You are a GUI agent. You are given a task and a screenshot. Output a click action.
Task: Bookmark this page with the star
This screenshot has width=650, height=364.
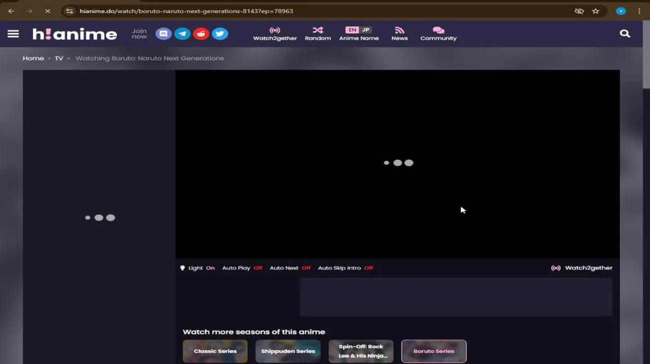click(596, 11)
